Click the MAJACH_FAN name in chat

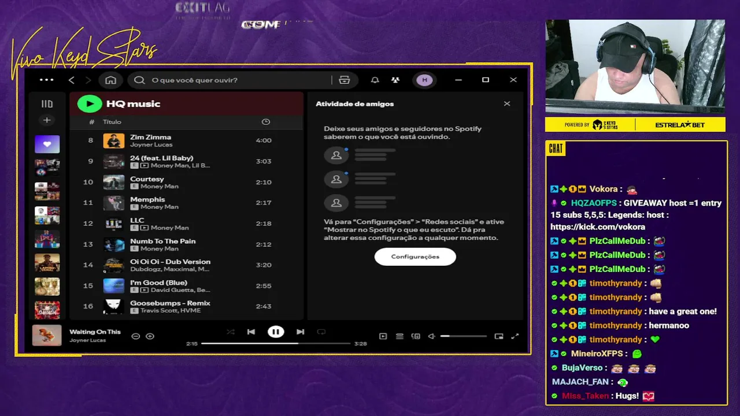tap(582, 382)
